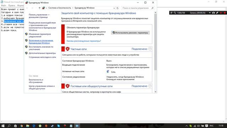The width and height of the screenshot is (227, 128).
Task: Stop the screen recording
Action: coord(225,13)
